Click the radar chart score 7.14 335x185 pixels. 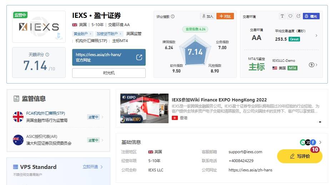[x=195, y=52]
